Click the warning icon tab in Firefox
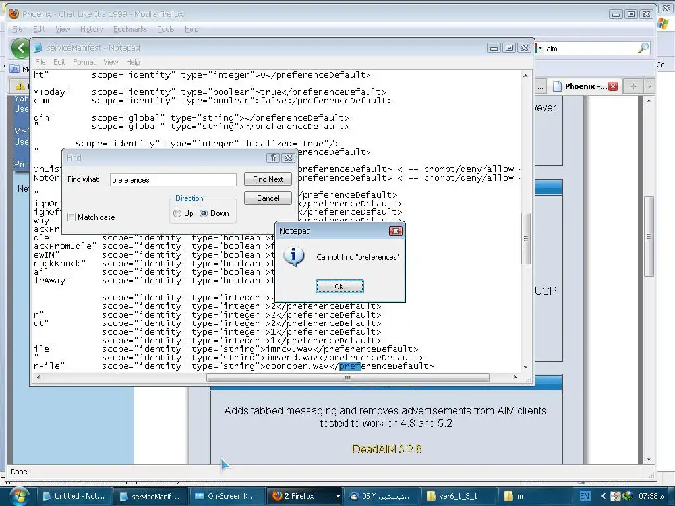This screenshot has height=506, width=675. click(20, 86)
